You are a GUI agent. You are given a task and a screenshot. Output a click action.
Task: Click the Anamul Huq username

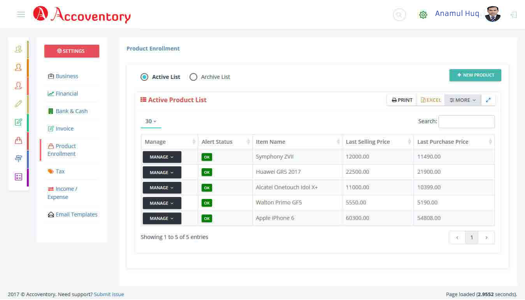457,14
